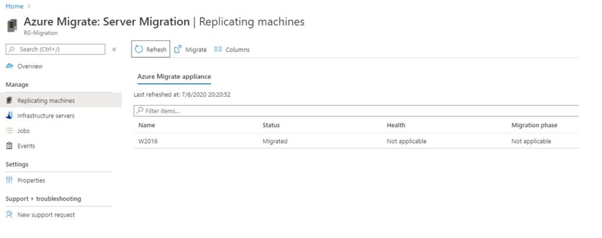Open the Events clipboard icon
The width and height of the screenshot is (602, 238).
9,146
